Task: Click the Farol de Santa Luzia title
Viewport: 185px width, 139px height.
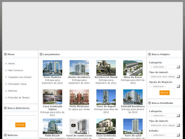Action: [79, 136]
